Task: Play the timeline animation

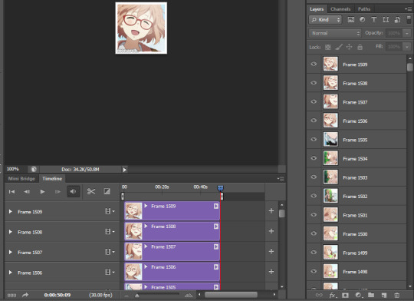Action: [x=42, y=191]
